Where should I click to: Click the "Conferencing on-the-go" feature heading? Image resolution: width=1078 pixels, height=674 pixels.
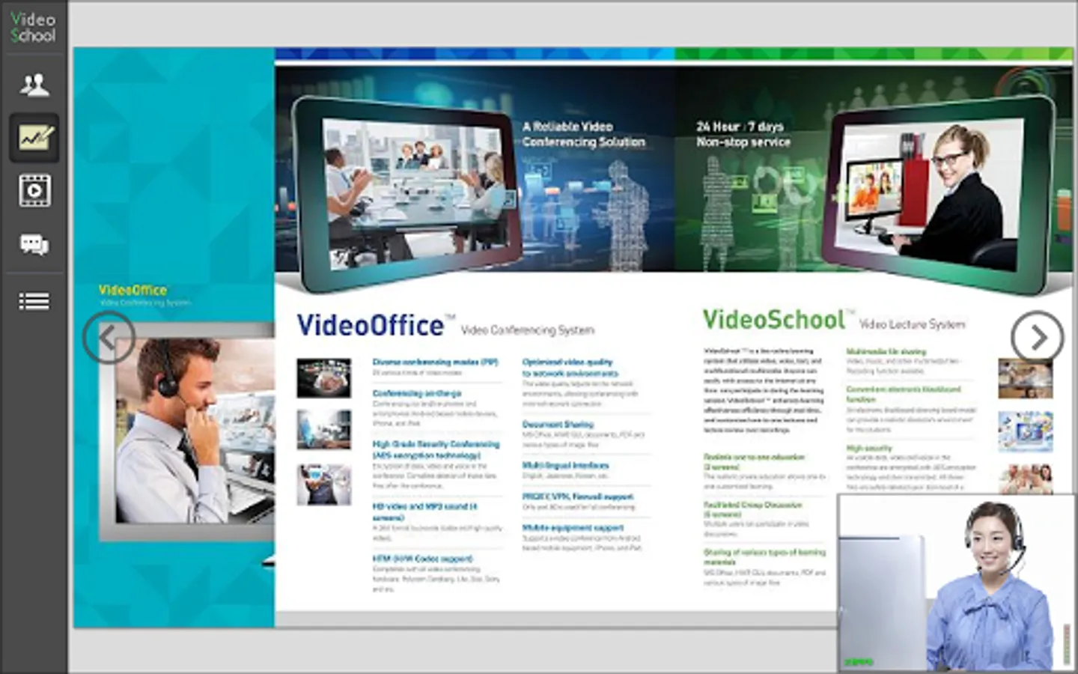[417, 393]
